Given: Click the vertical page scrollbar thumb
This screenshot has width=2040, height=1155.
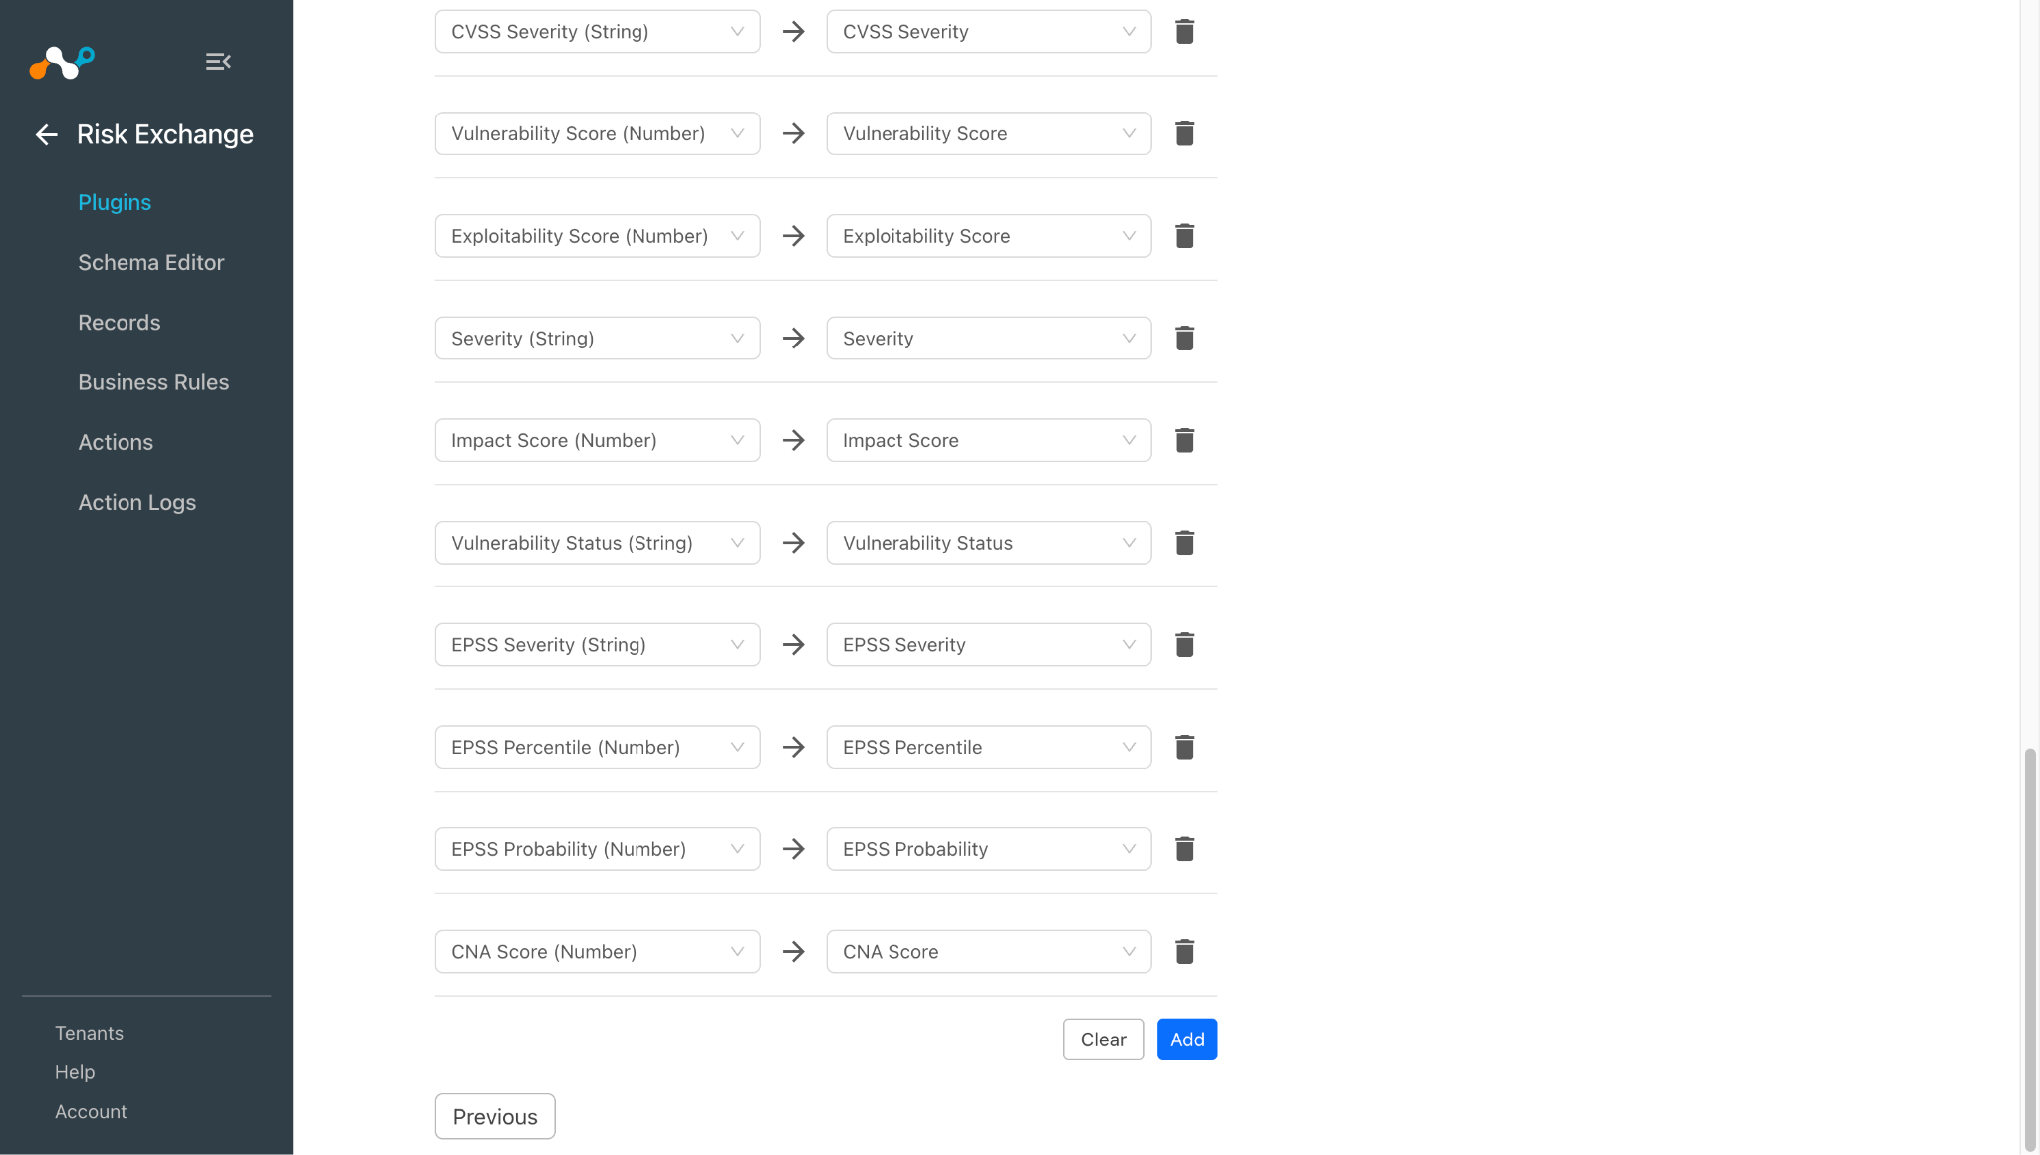Looking at the screenshot, I should [2029, 949].
